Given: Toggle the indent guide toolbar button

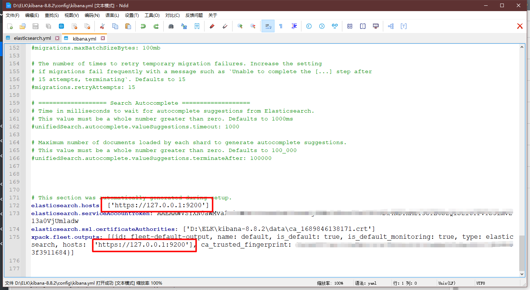Looking at the screenshot, I should tap(294, 26).
